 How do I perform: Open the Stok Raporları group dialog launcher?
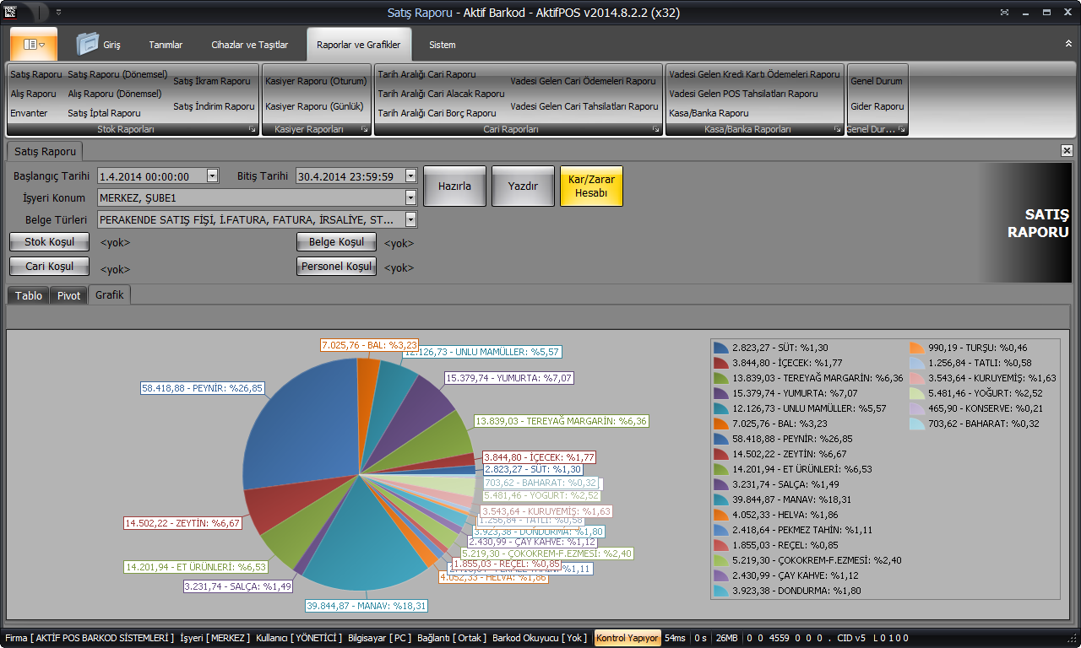[252, 130]
